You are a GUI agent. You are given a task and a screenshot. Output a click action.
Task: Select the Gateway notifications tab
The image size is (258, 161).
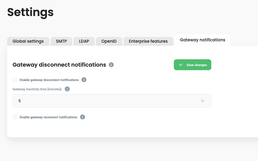coord(203,40)
